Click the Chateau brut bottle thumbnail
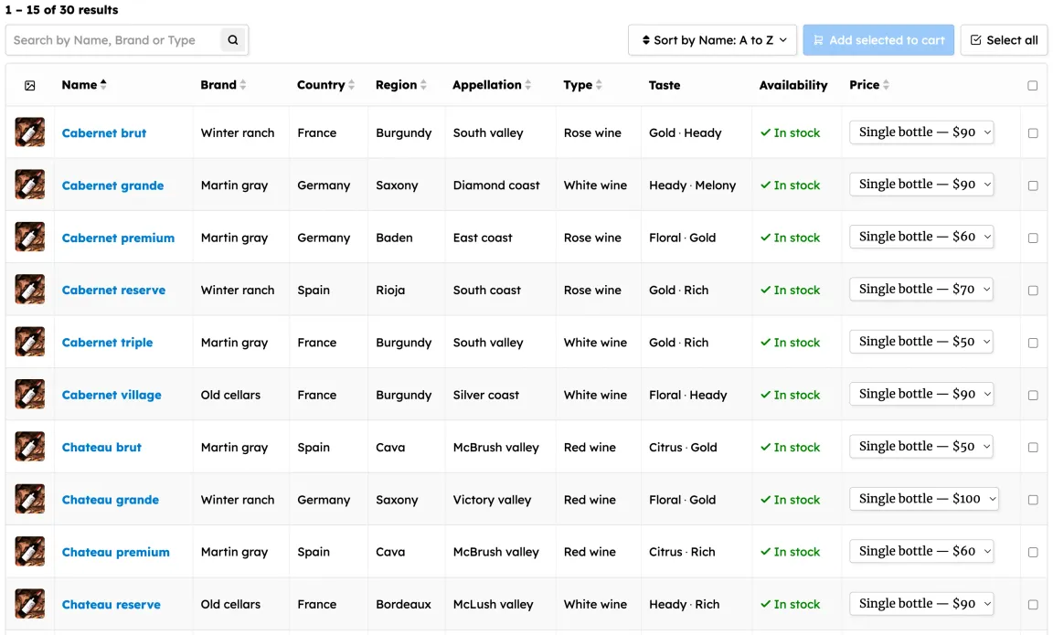Viewport: 1053px width, 635px height. pyautogui.click(x=30, y=448)
